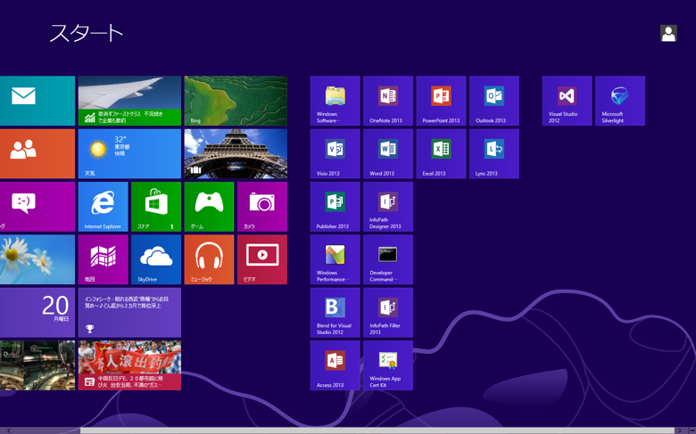This screenshot has height=434, width=696.
Task: Open the People tile
Action: click(x=37, y=153)
